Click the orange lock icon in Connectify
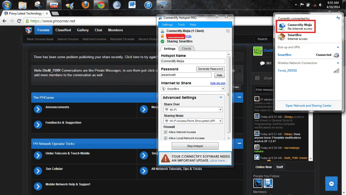Viewport: 346px width, 195px height. (162, 36)
